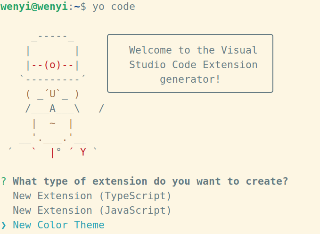Click the Yeoman robot's red (o) eye

tap(52, 65)
